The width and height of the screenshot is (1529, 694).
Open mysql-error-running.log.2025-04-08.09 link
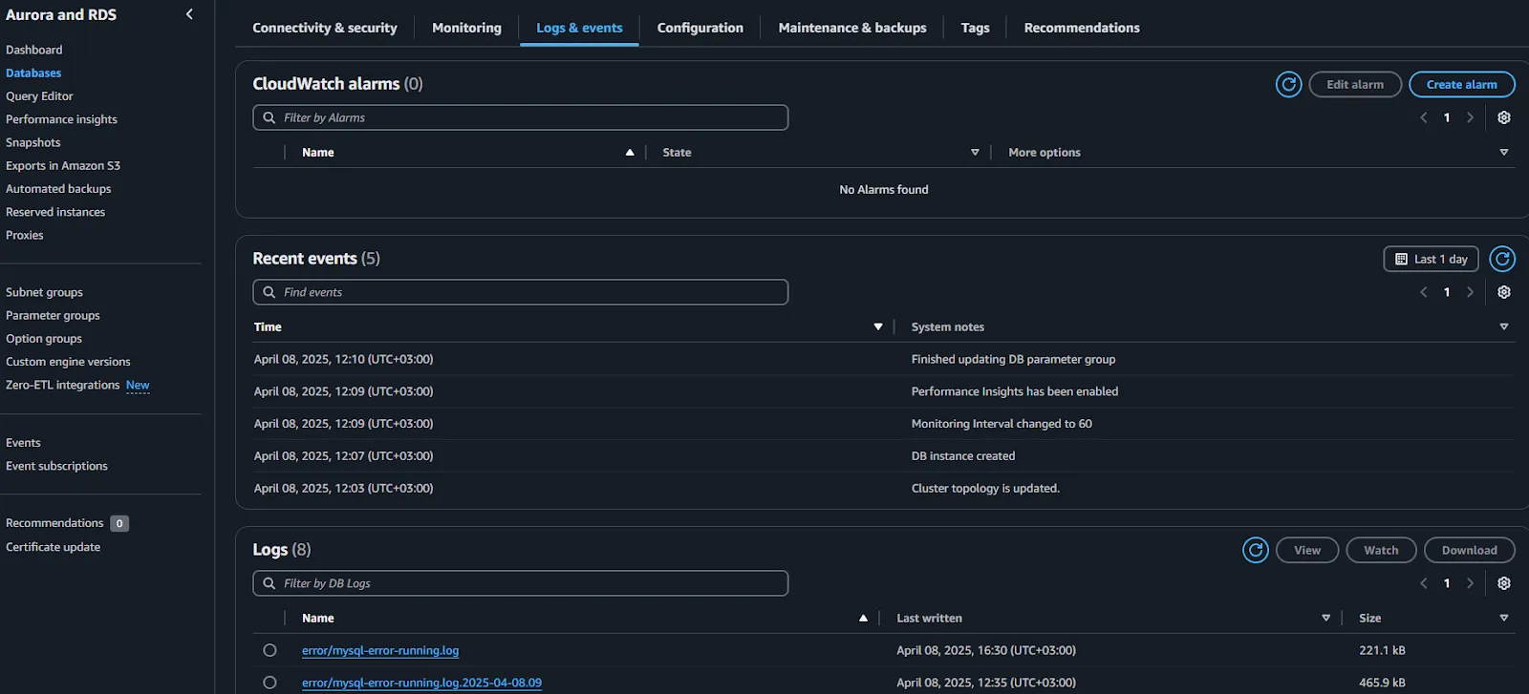coord(421,683)
